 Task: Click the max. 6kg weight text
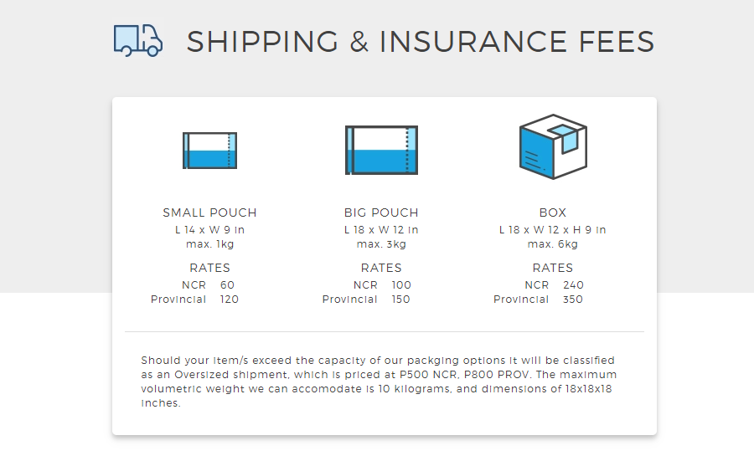553,244
